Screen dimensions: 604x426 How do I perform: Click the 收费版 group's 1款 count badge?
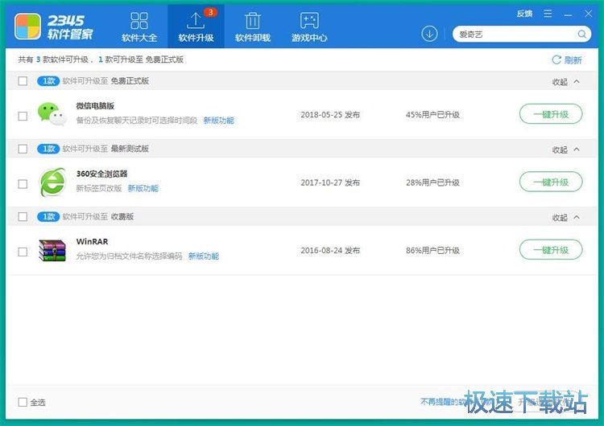pyautogui.click(x=48, y=217)
